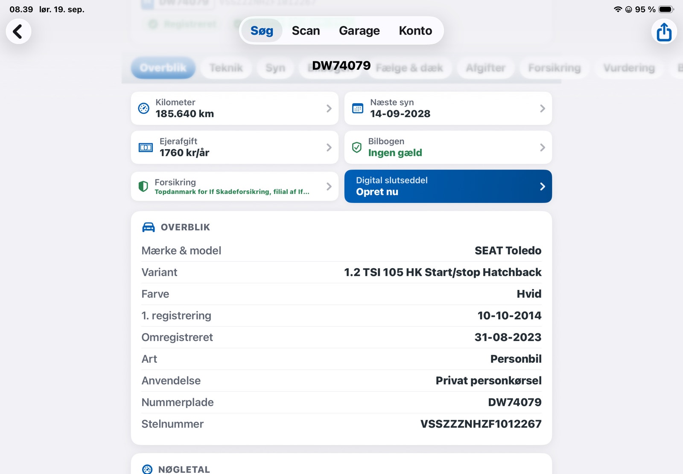Tap the Forsikring green shield icon
The height and width of the screenshot is (474, 683).
(x=143, y=186)
